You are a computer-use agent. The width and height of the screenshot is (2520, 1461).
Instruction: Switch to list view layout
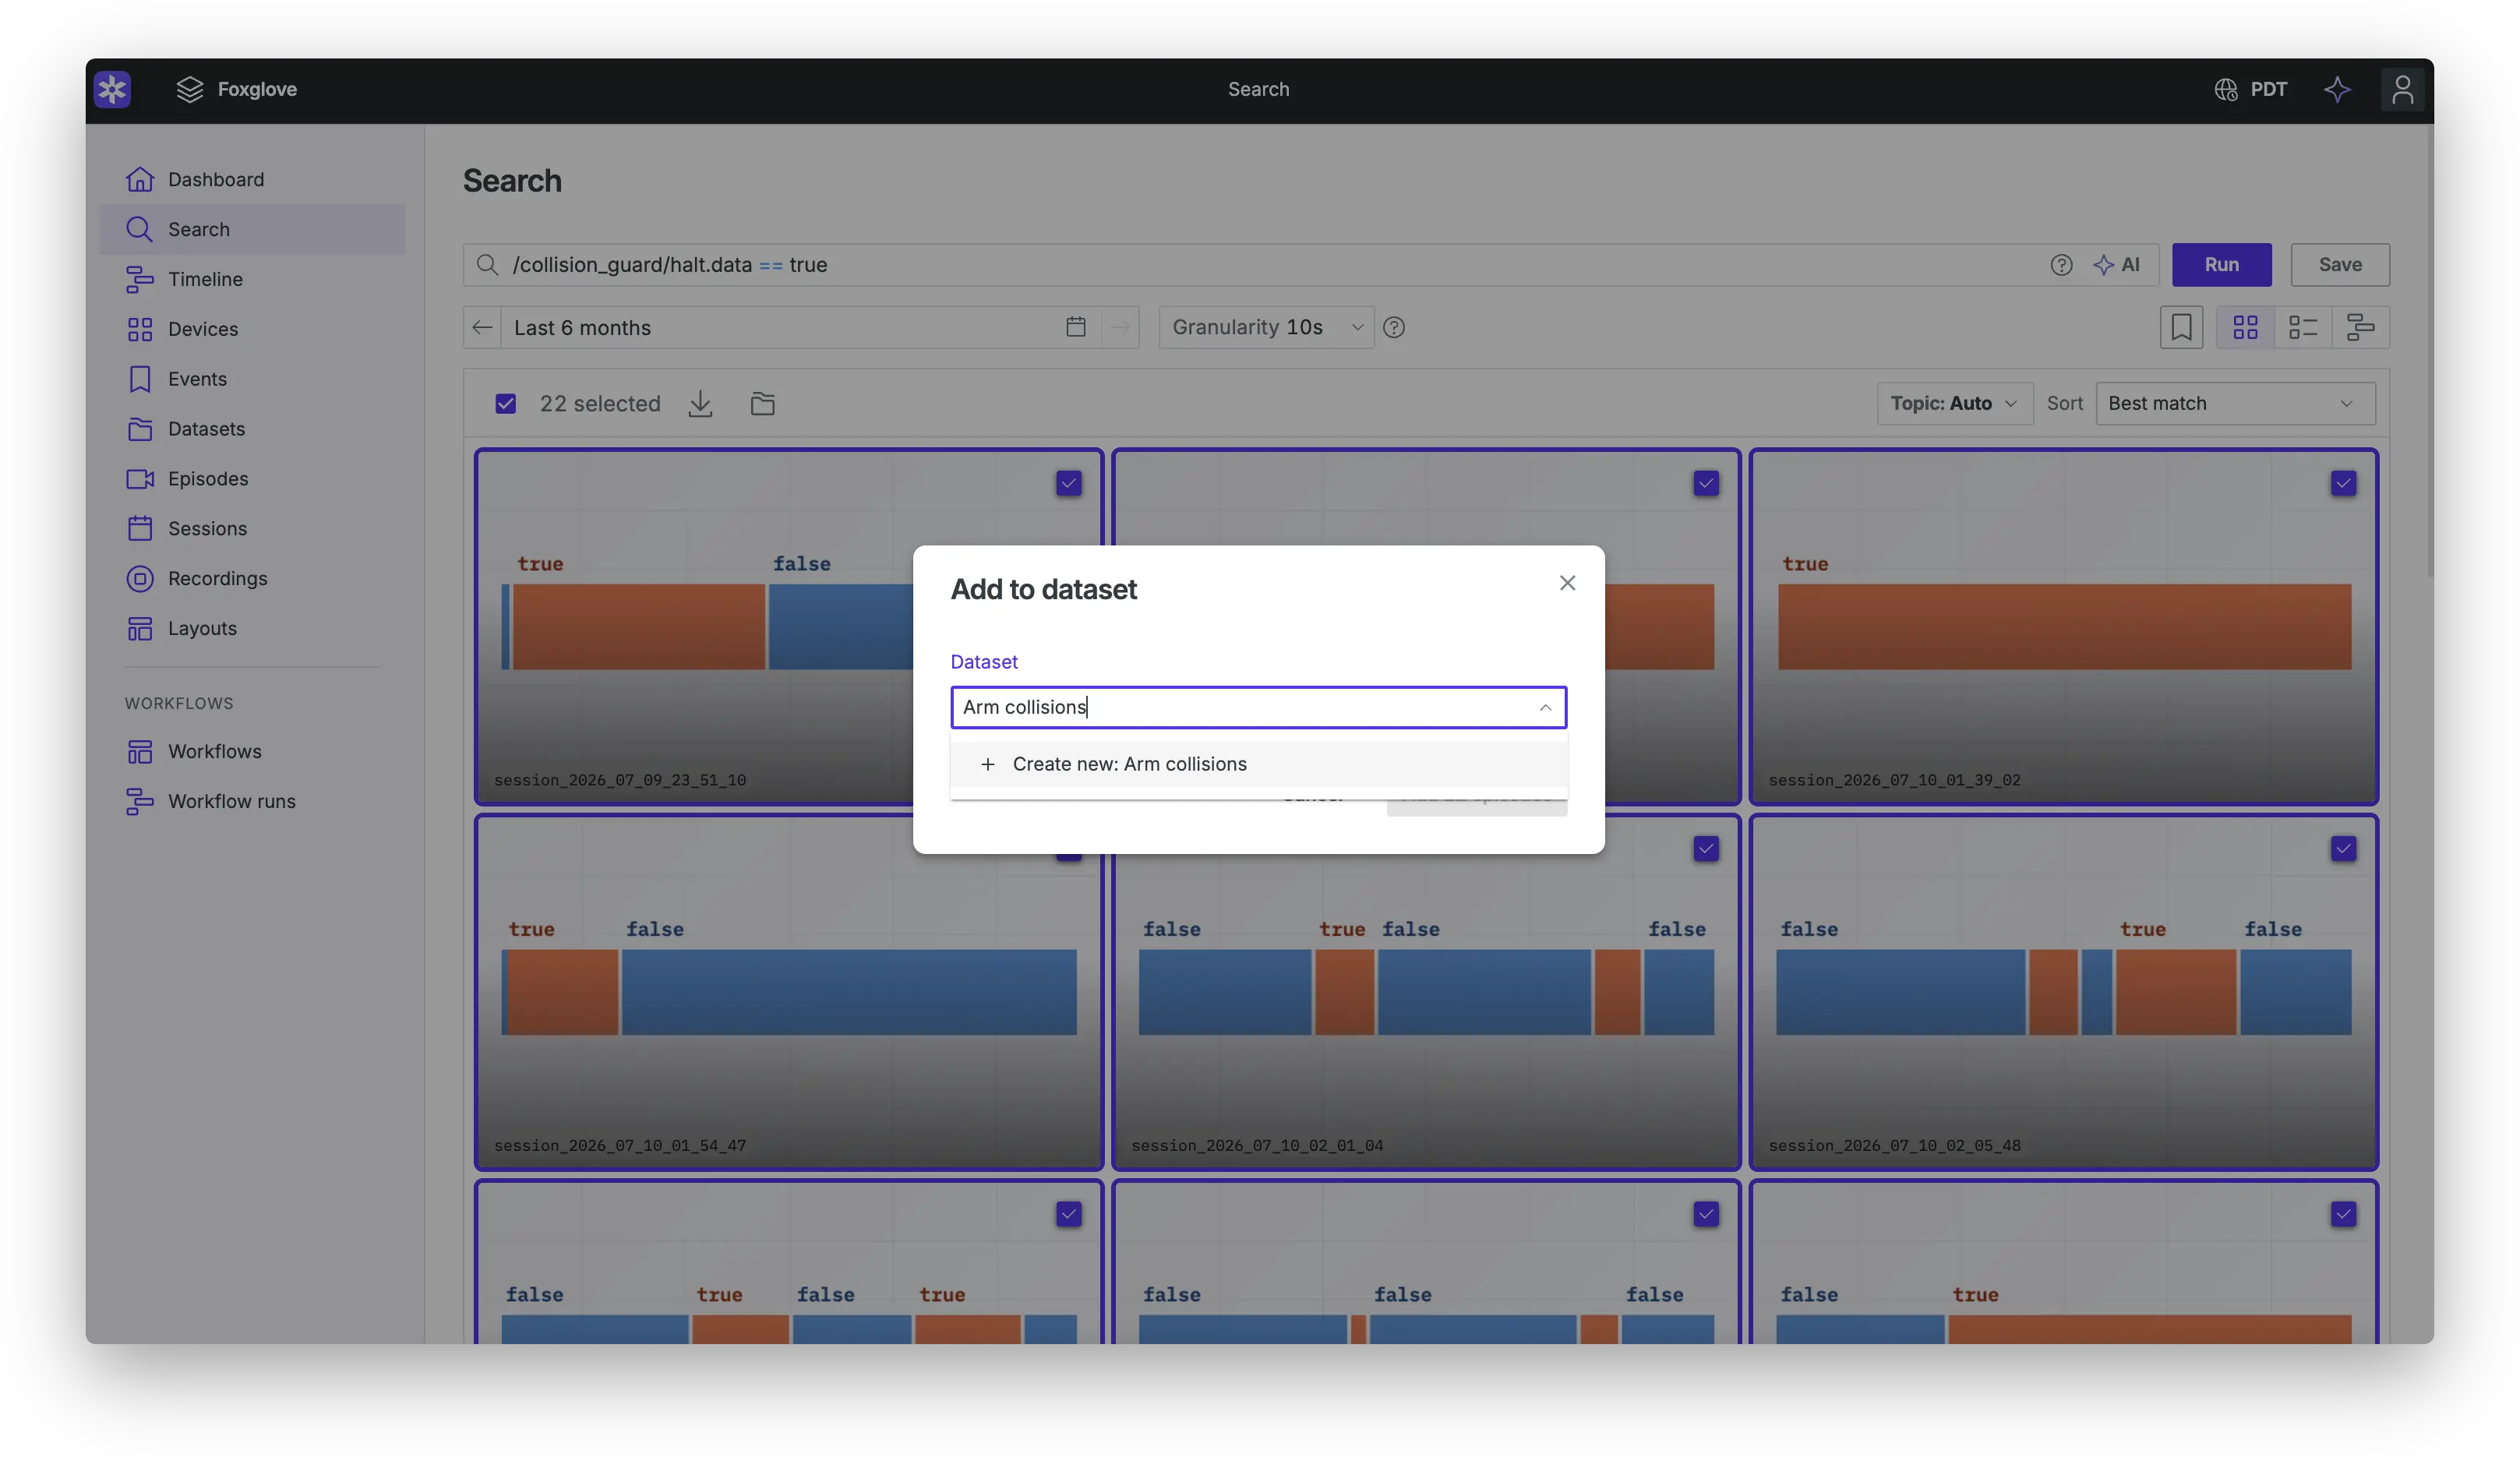[x=2303, y=328]
